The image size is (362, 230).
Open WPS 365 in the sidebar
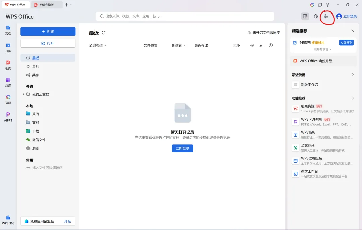pos(8,220)
